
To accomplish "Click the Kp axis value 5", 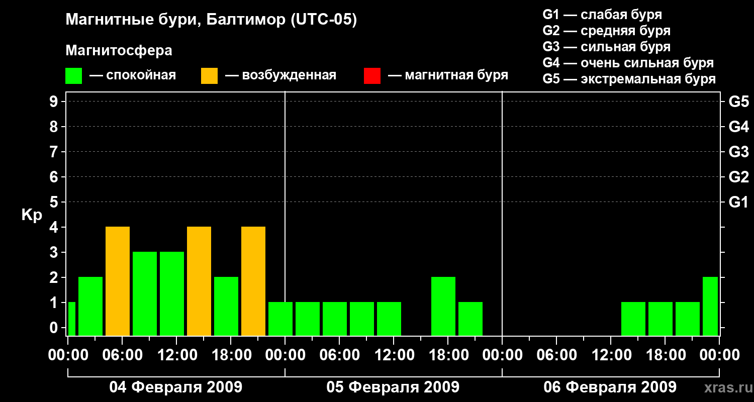I will coord(55,202).
